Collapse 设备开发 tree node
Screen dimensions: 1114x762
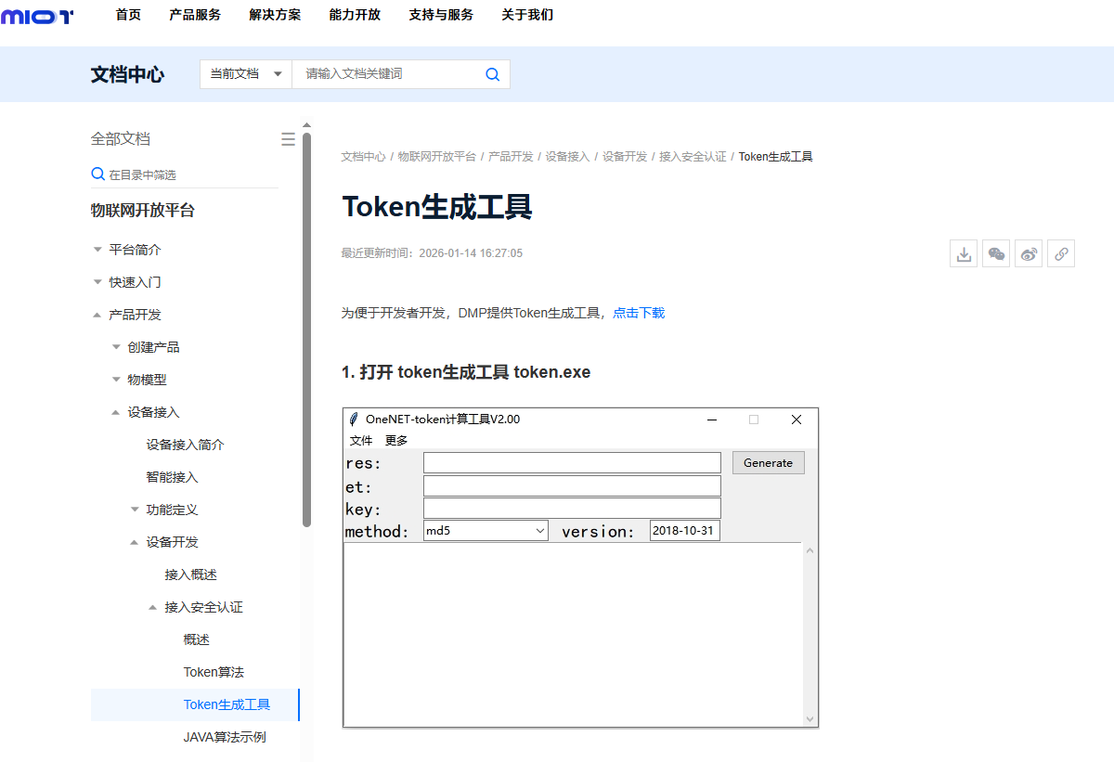coord(135,542)
